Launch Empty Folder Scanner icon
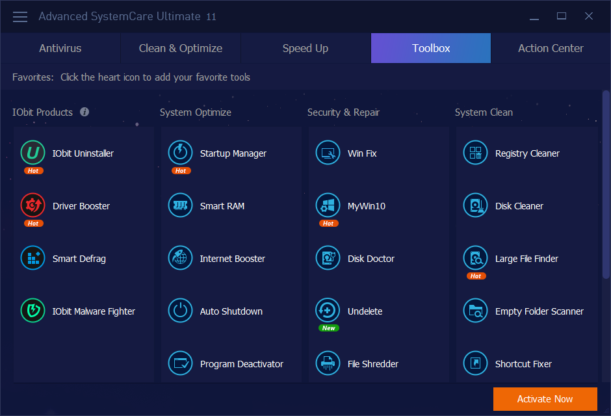The height and width of the screenshot is (416, 611). [475, 311]
